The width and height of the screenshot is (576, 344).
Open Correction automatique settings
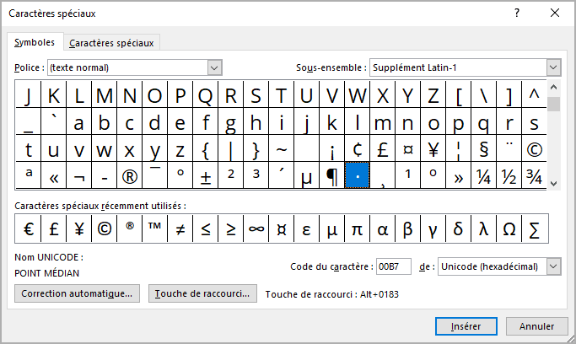(x=77, y=293)
